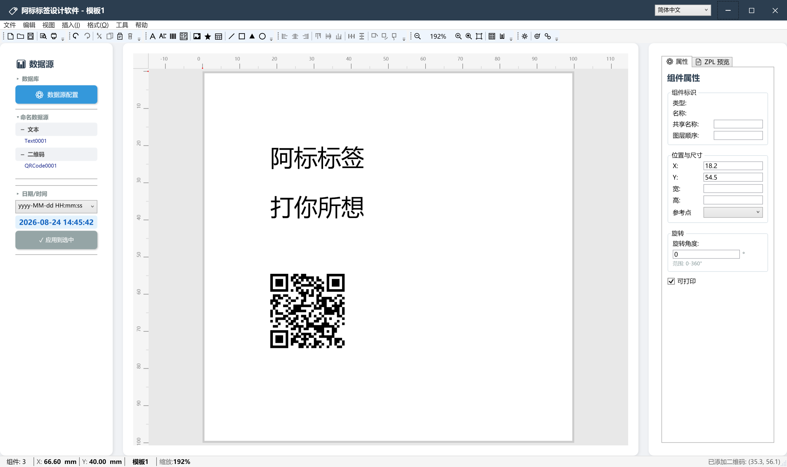This screenshot has width=787, height=467.
Task: Fit canvas to window icon
Action: coord(479,36)
